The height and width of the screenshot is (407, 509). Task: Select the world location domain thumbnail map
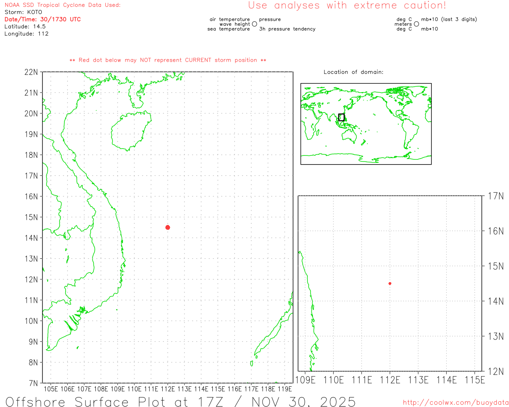366,124
